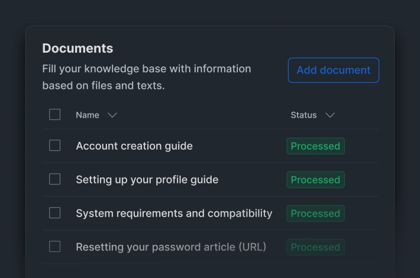Sort documents by the Name column label
Screen dimensions: 420x278
pyautogui.click(x=88, y=115)
